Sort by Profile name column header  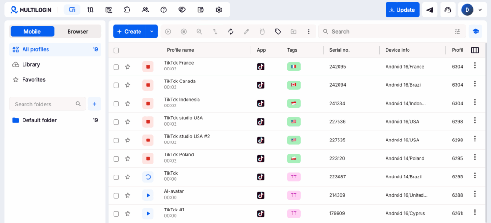pos(180,50)
